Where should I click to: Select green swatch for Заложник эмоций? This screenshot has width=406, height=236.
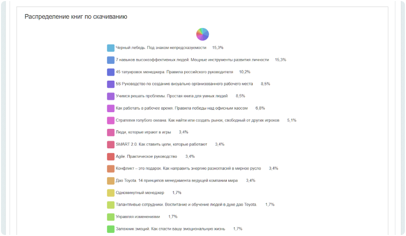111,229
